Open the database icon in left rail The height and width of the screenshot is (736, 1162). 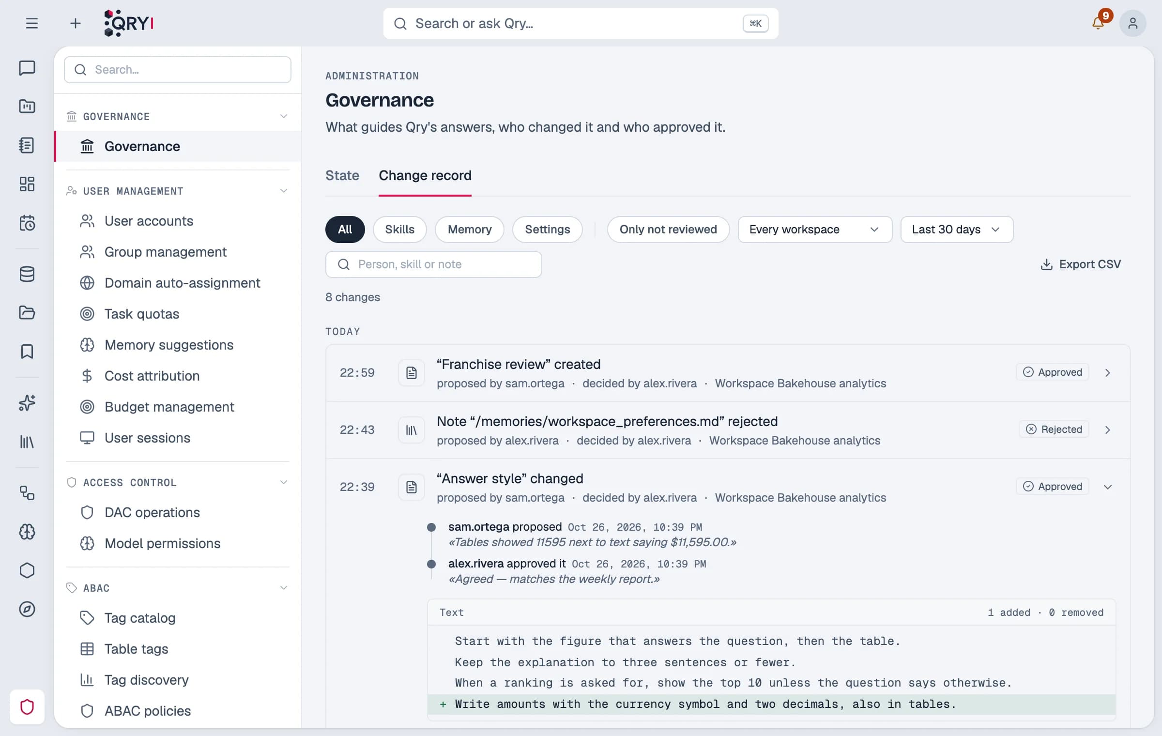pyautogui.click(x=27, y=274)
